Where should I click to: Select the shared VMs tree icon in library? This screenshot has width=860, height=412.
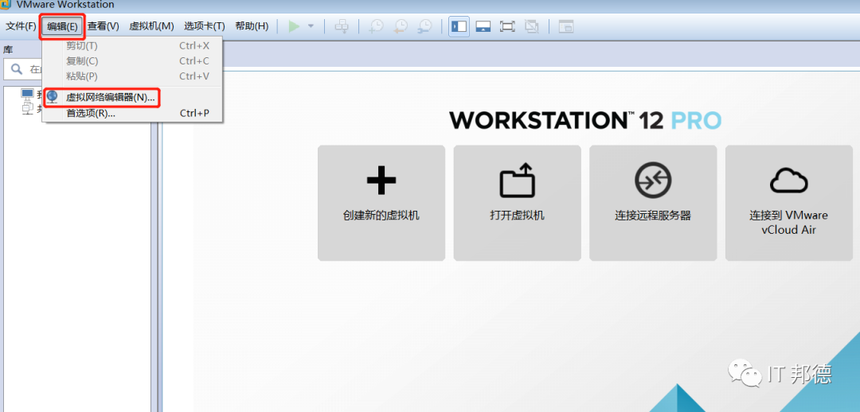click(27, 108)
